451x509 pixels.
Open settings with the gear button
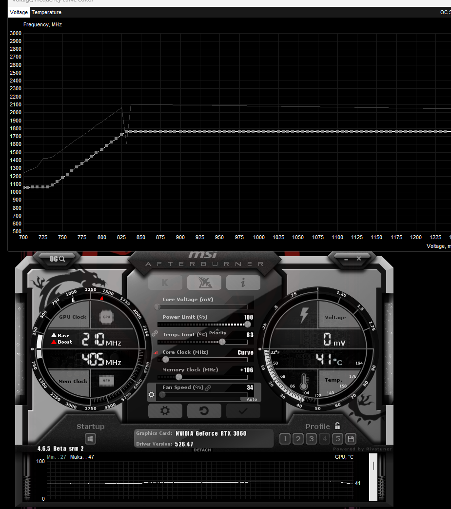[165, 411]
